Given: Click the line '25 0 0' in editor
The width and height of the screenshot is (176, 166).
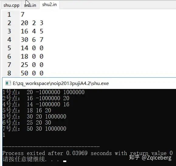Looking at the screenshot, I should click(32, 65).
